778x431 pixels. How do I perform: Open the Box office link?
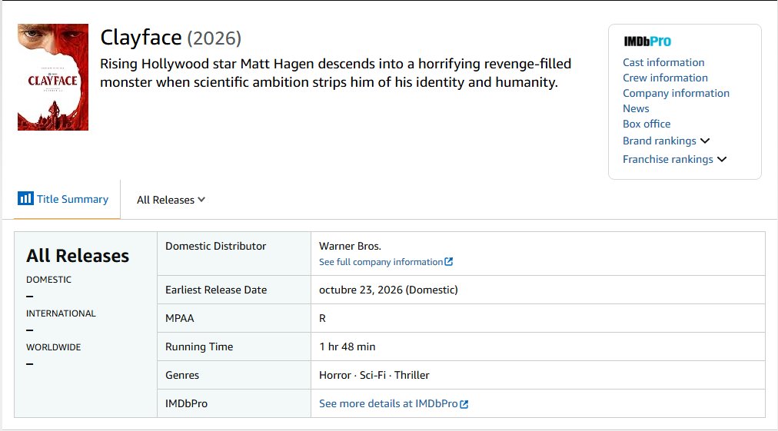[647, 124]
